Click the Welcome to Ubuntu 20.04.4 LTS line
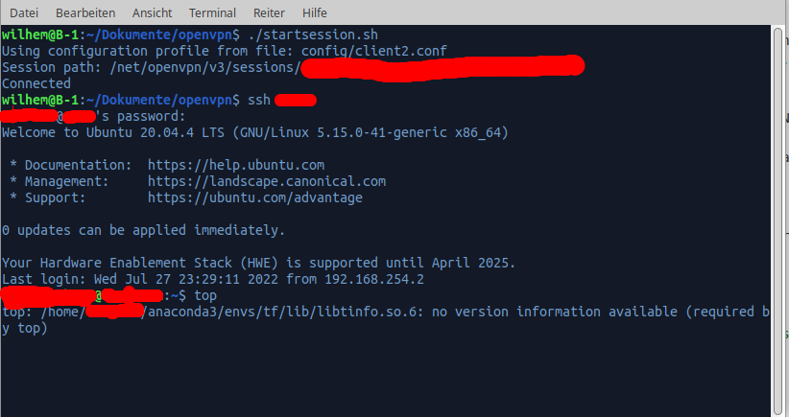 [255, 132]
